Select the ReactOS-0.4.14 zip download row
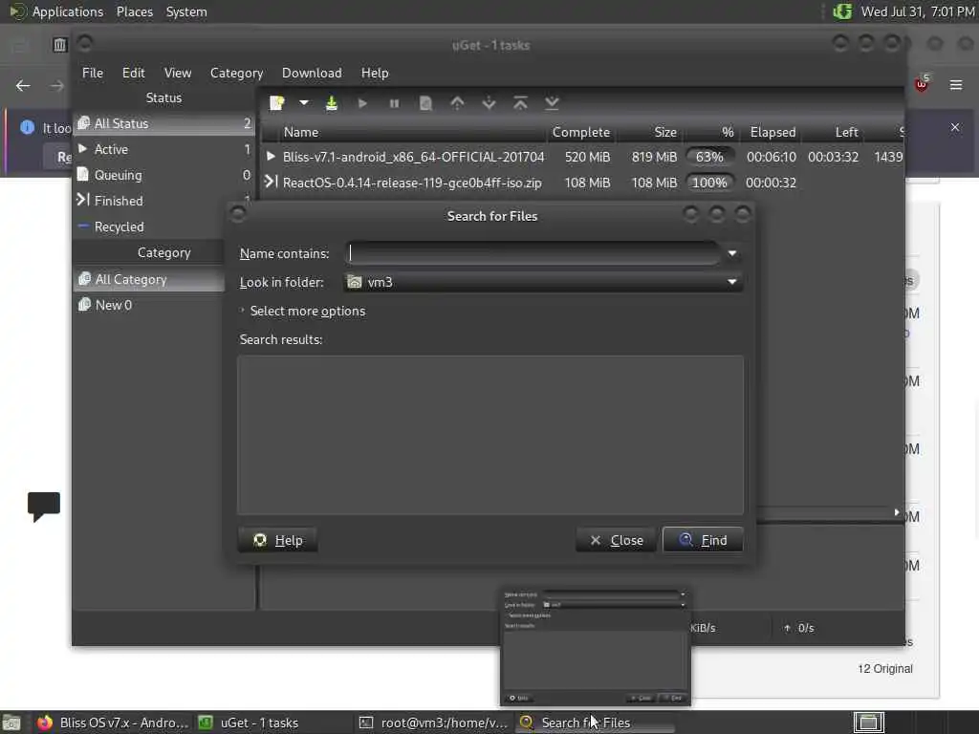Image resolution: width=979 pixels, height=734 pixels. click(x=582, y=183)
